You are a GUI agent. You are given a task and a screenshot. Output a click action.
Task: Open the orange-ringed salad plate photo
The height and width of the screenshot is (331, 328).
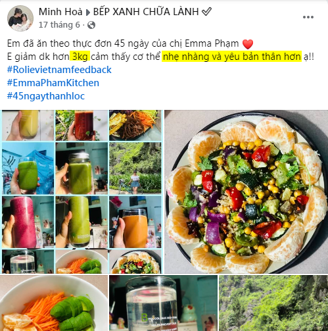click(x=246, y=191)
